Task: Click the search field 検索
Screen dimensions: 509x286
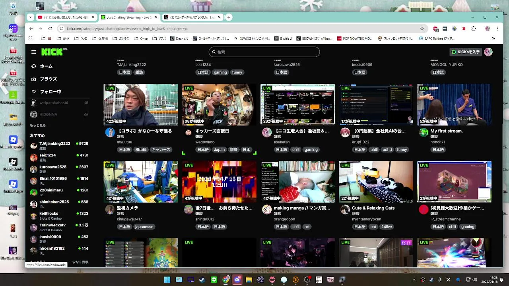Action: (264, 52)
